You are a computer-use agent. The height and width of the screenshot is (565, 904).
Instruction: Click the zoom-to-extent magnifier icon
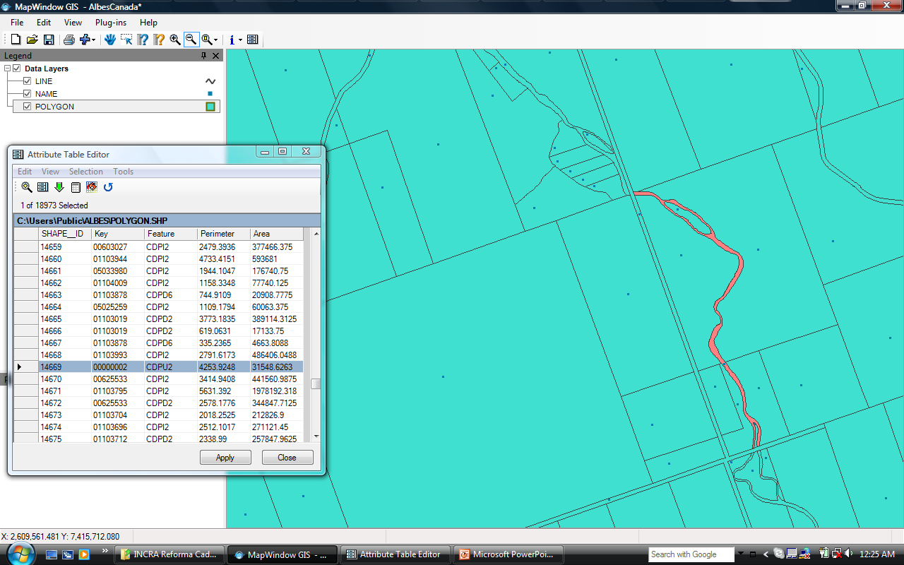pos(206,40)
